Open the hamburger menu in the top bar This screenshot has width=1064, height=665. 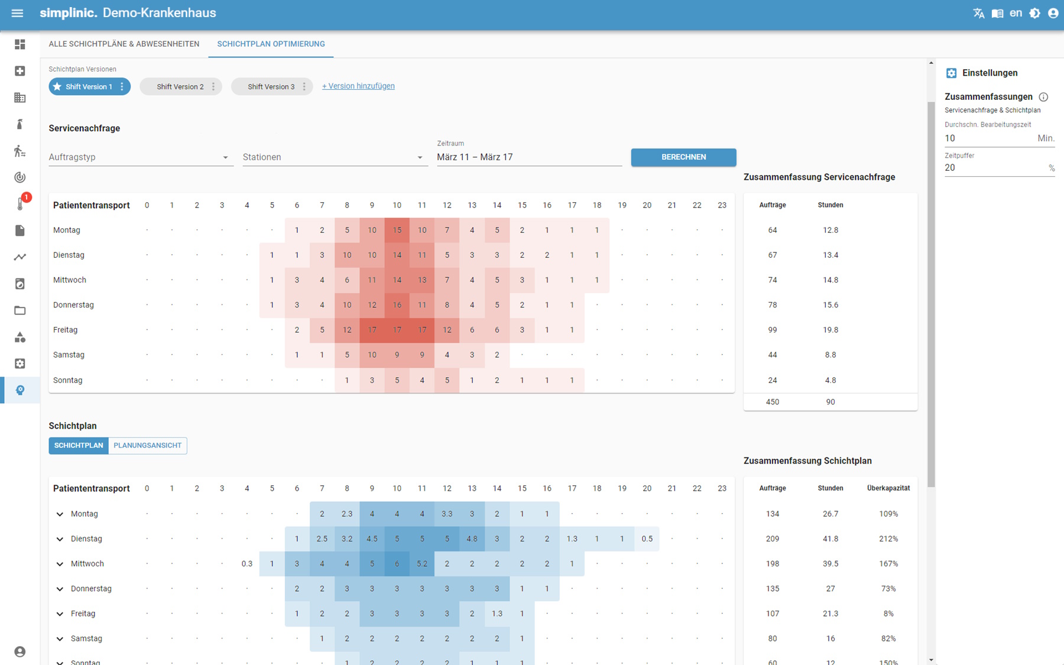click(x=17, y=12)
